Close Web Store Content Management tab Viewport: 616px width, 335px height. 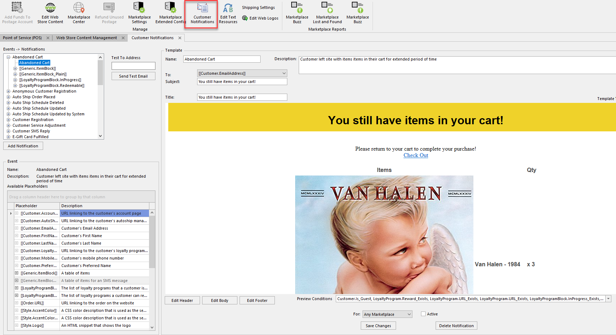point(123,38)
